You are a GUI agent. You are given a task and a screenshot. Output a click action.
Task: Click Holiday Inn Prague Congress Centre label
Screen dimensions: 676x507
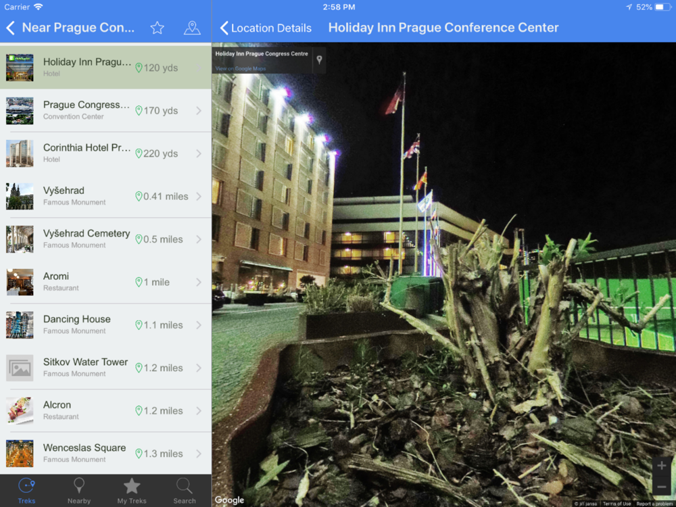pyautogui.click(x=262, y=54)
